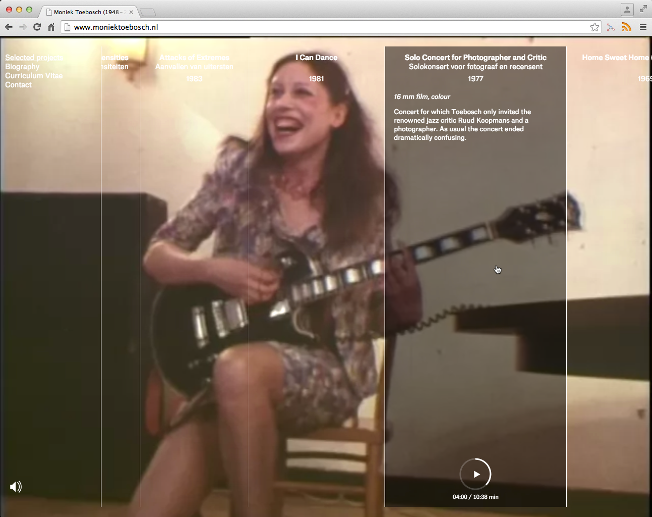
Task: Open the Selected projects link
Action: 34,58
